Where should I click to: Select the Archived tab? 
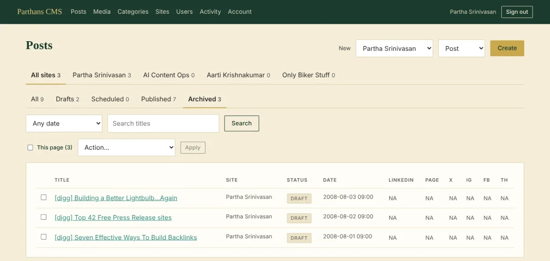(204, 99)
